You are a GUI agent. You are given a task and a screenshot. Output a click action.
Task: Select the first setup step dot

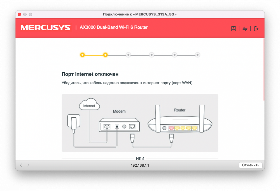click(x=82, y=55)
